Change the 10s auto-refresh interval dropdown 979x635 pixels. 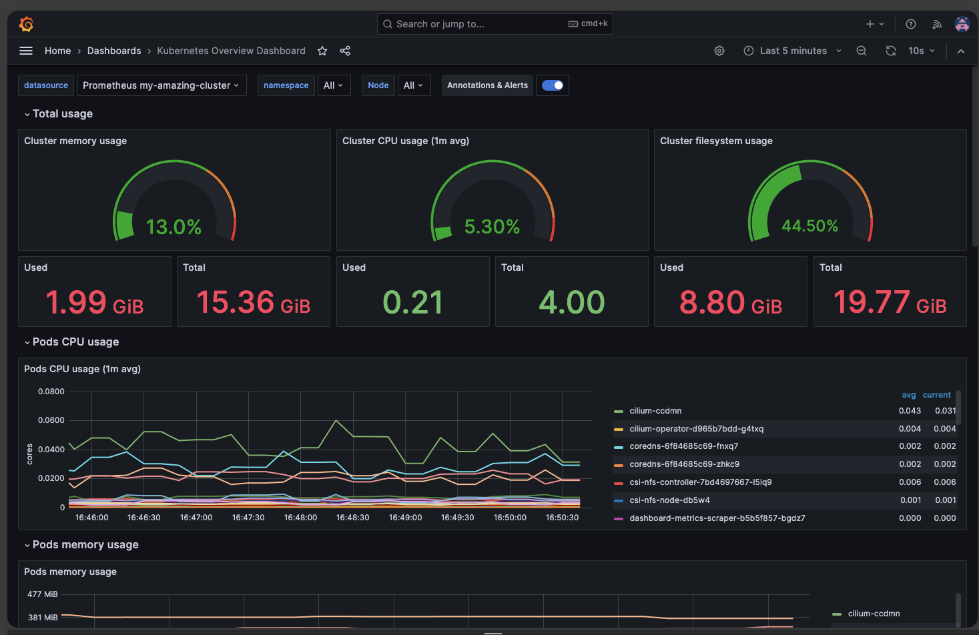click(x=921, y=51)
